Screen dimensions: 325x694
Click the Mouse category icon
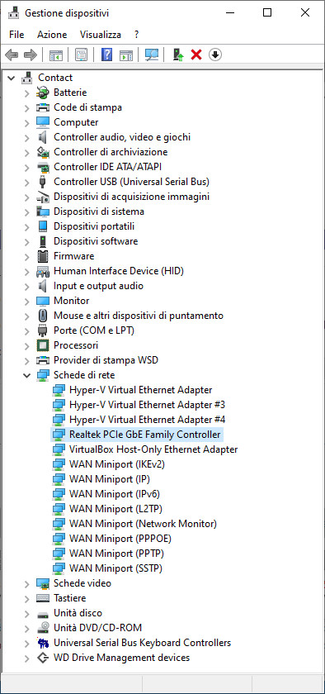click(43, 316)
